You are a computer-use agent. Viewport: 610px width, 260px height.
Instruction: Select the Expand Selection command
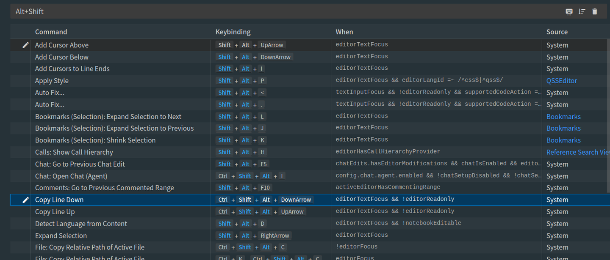61,235
